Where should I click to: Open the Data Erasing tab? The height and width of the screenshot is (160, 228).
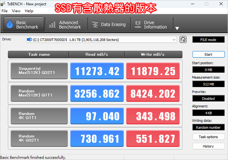(109, 25)
